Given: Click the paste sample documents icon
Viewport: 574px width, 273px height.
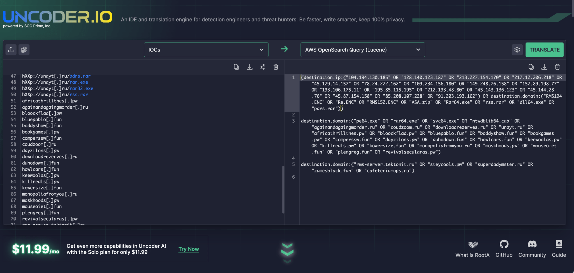Looking at the screenshot, I should [x=24, y=50].
